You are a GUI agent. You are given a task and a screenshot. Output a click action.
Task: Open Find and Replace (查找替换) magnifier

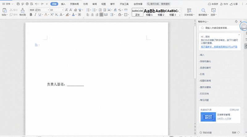203,12
